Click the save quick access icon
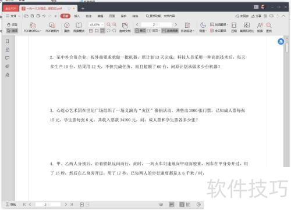291x210 pixels. tap(32, 16)
